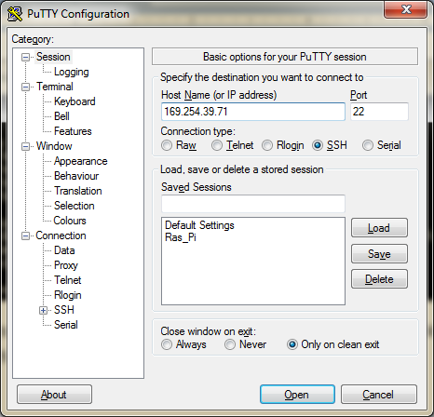Click the Load button
The height and width of the screenshot is (417, 434).
pos(379,228)
